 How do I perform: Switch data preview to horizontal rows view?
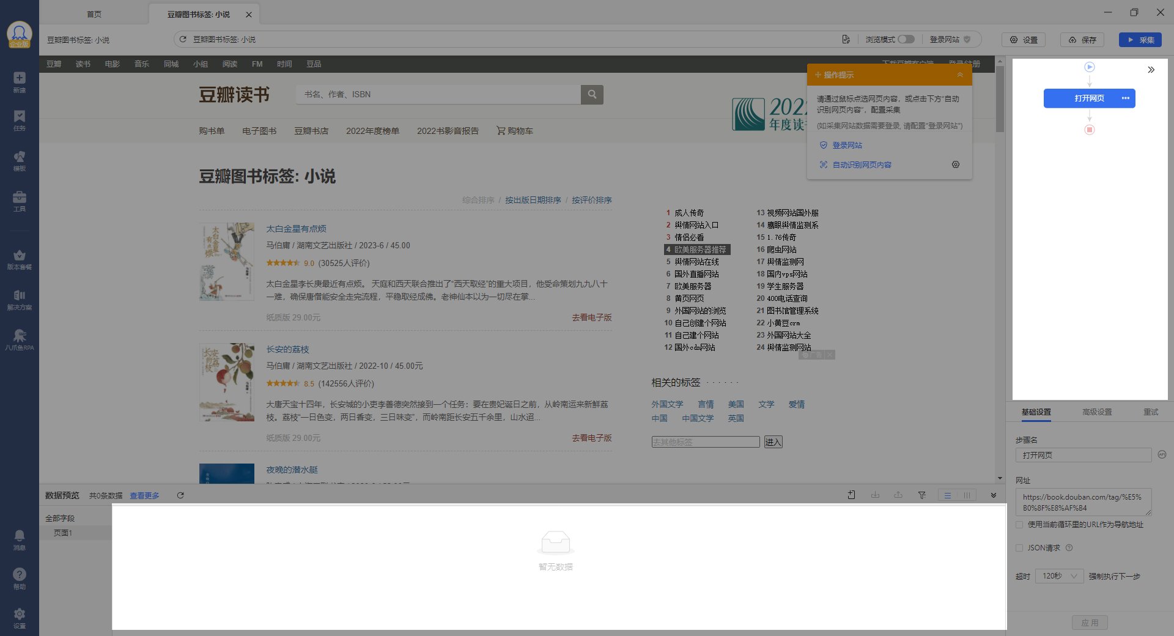947,495
